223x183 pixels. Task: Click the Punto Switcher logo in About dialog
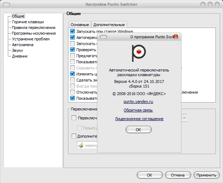click(x=139, y=53)
